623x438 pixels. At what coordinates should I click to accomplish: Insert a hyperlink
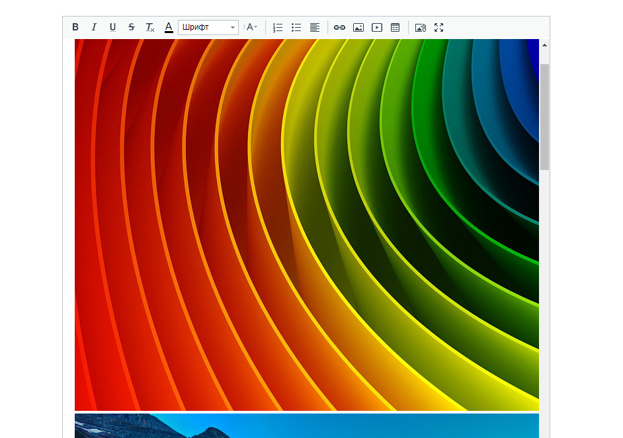[339, 27]
